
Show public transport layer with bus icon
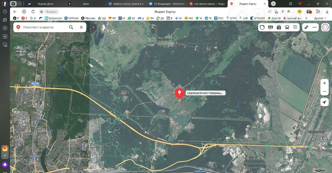[x=287, y=27]
